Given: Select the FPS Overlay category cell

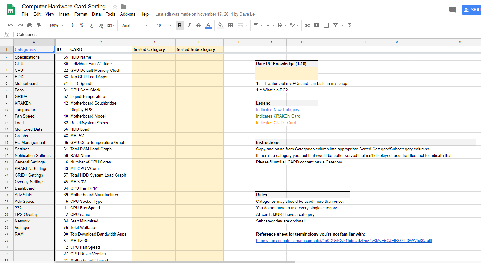Looking at the screenshot, I should click(34, 214).
